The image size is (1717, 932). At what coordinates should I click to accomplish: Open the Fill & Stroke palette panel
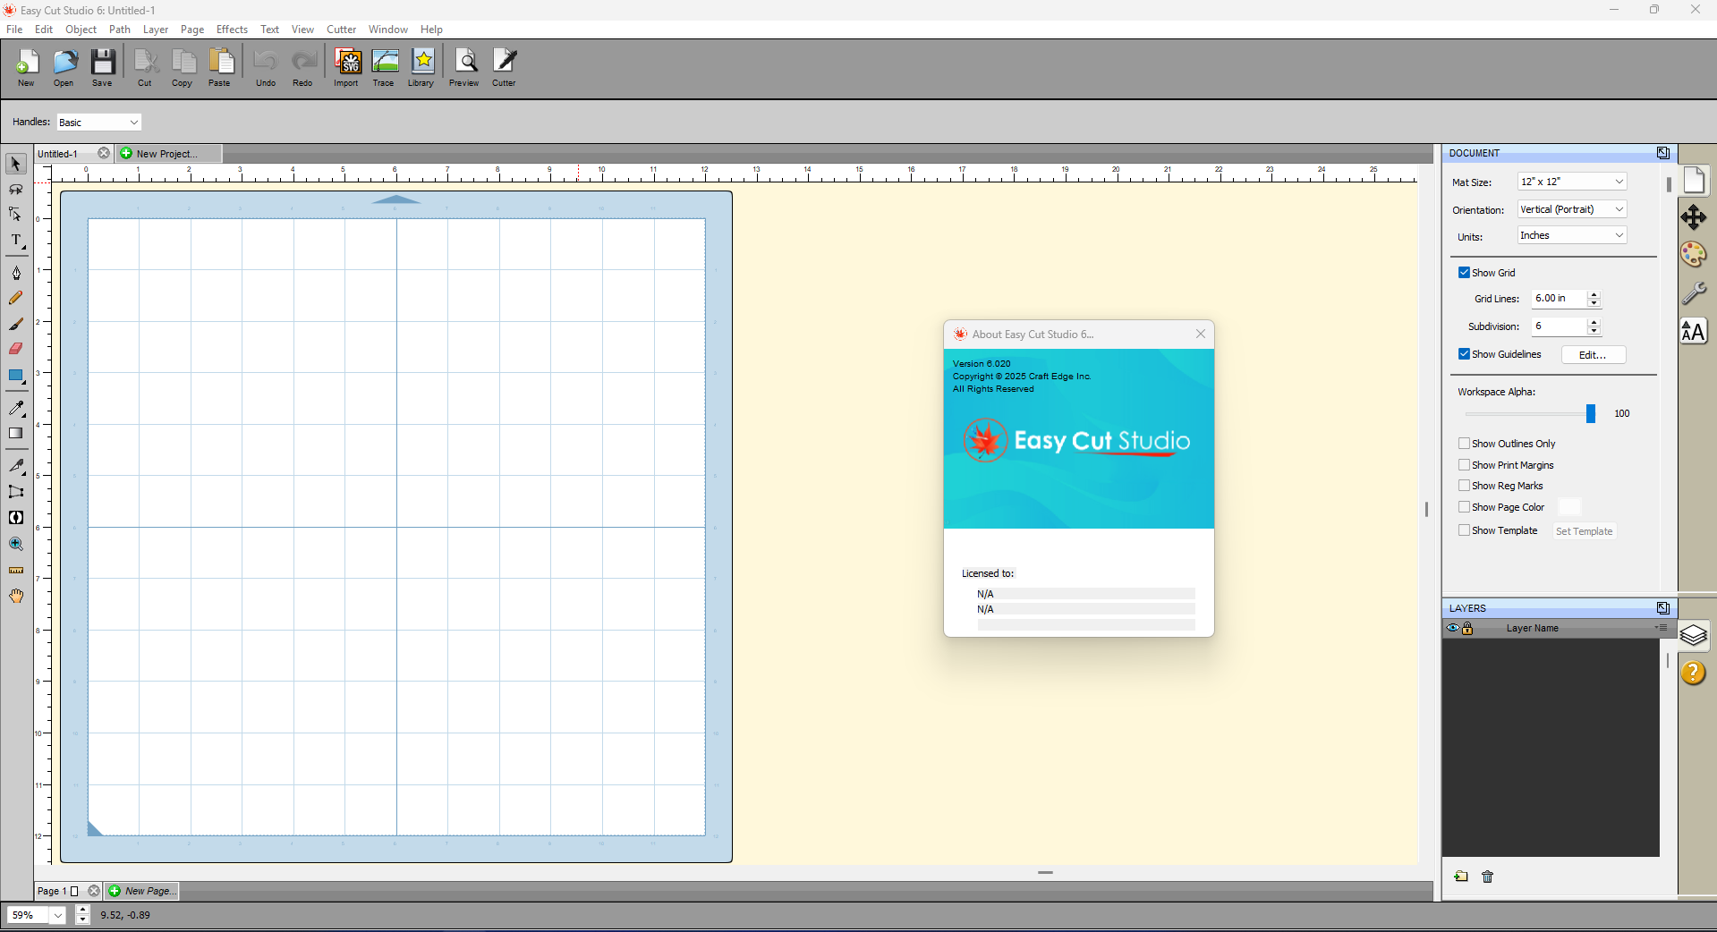pyautogui.click(x=1694, y=255)
